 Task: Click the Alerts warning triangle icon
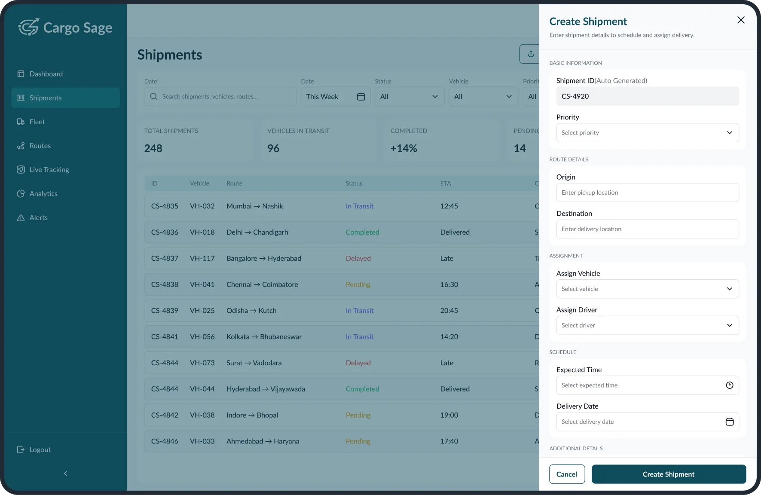(x=20, y=217)
